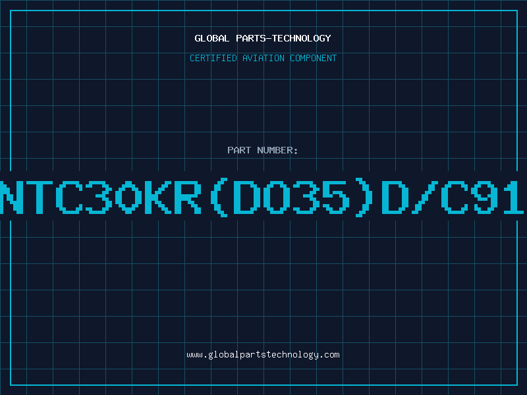Click the GLOBAL PARTS-TECHNOLOGY heading
This screenshot has width=527, height=395.
click(x=263, y=38)
